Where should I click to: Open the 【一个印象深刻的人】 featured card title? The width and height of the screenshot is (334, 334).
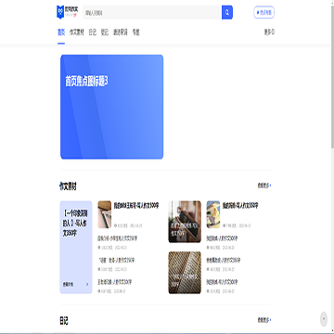click(x=75, y=224)
